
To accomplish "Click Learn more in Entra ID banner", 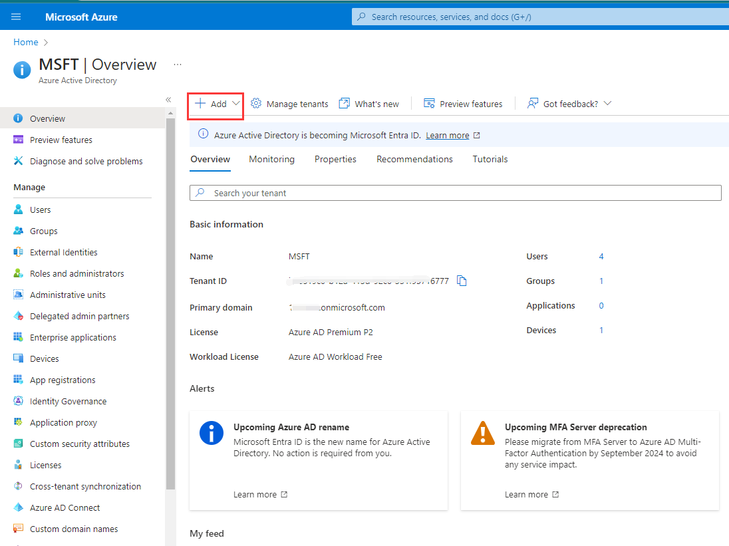I will point(447,135).
